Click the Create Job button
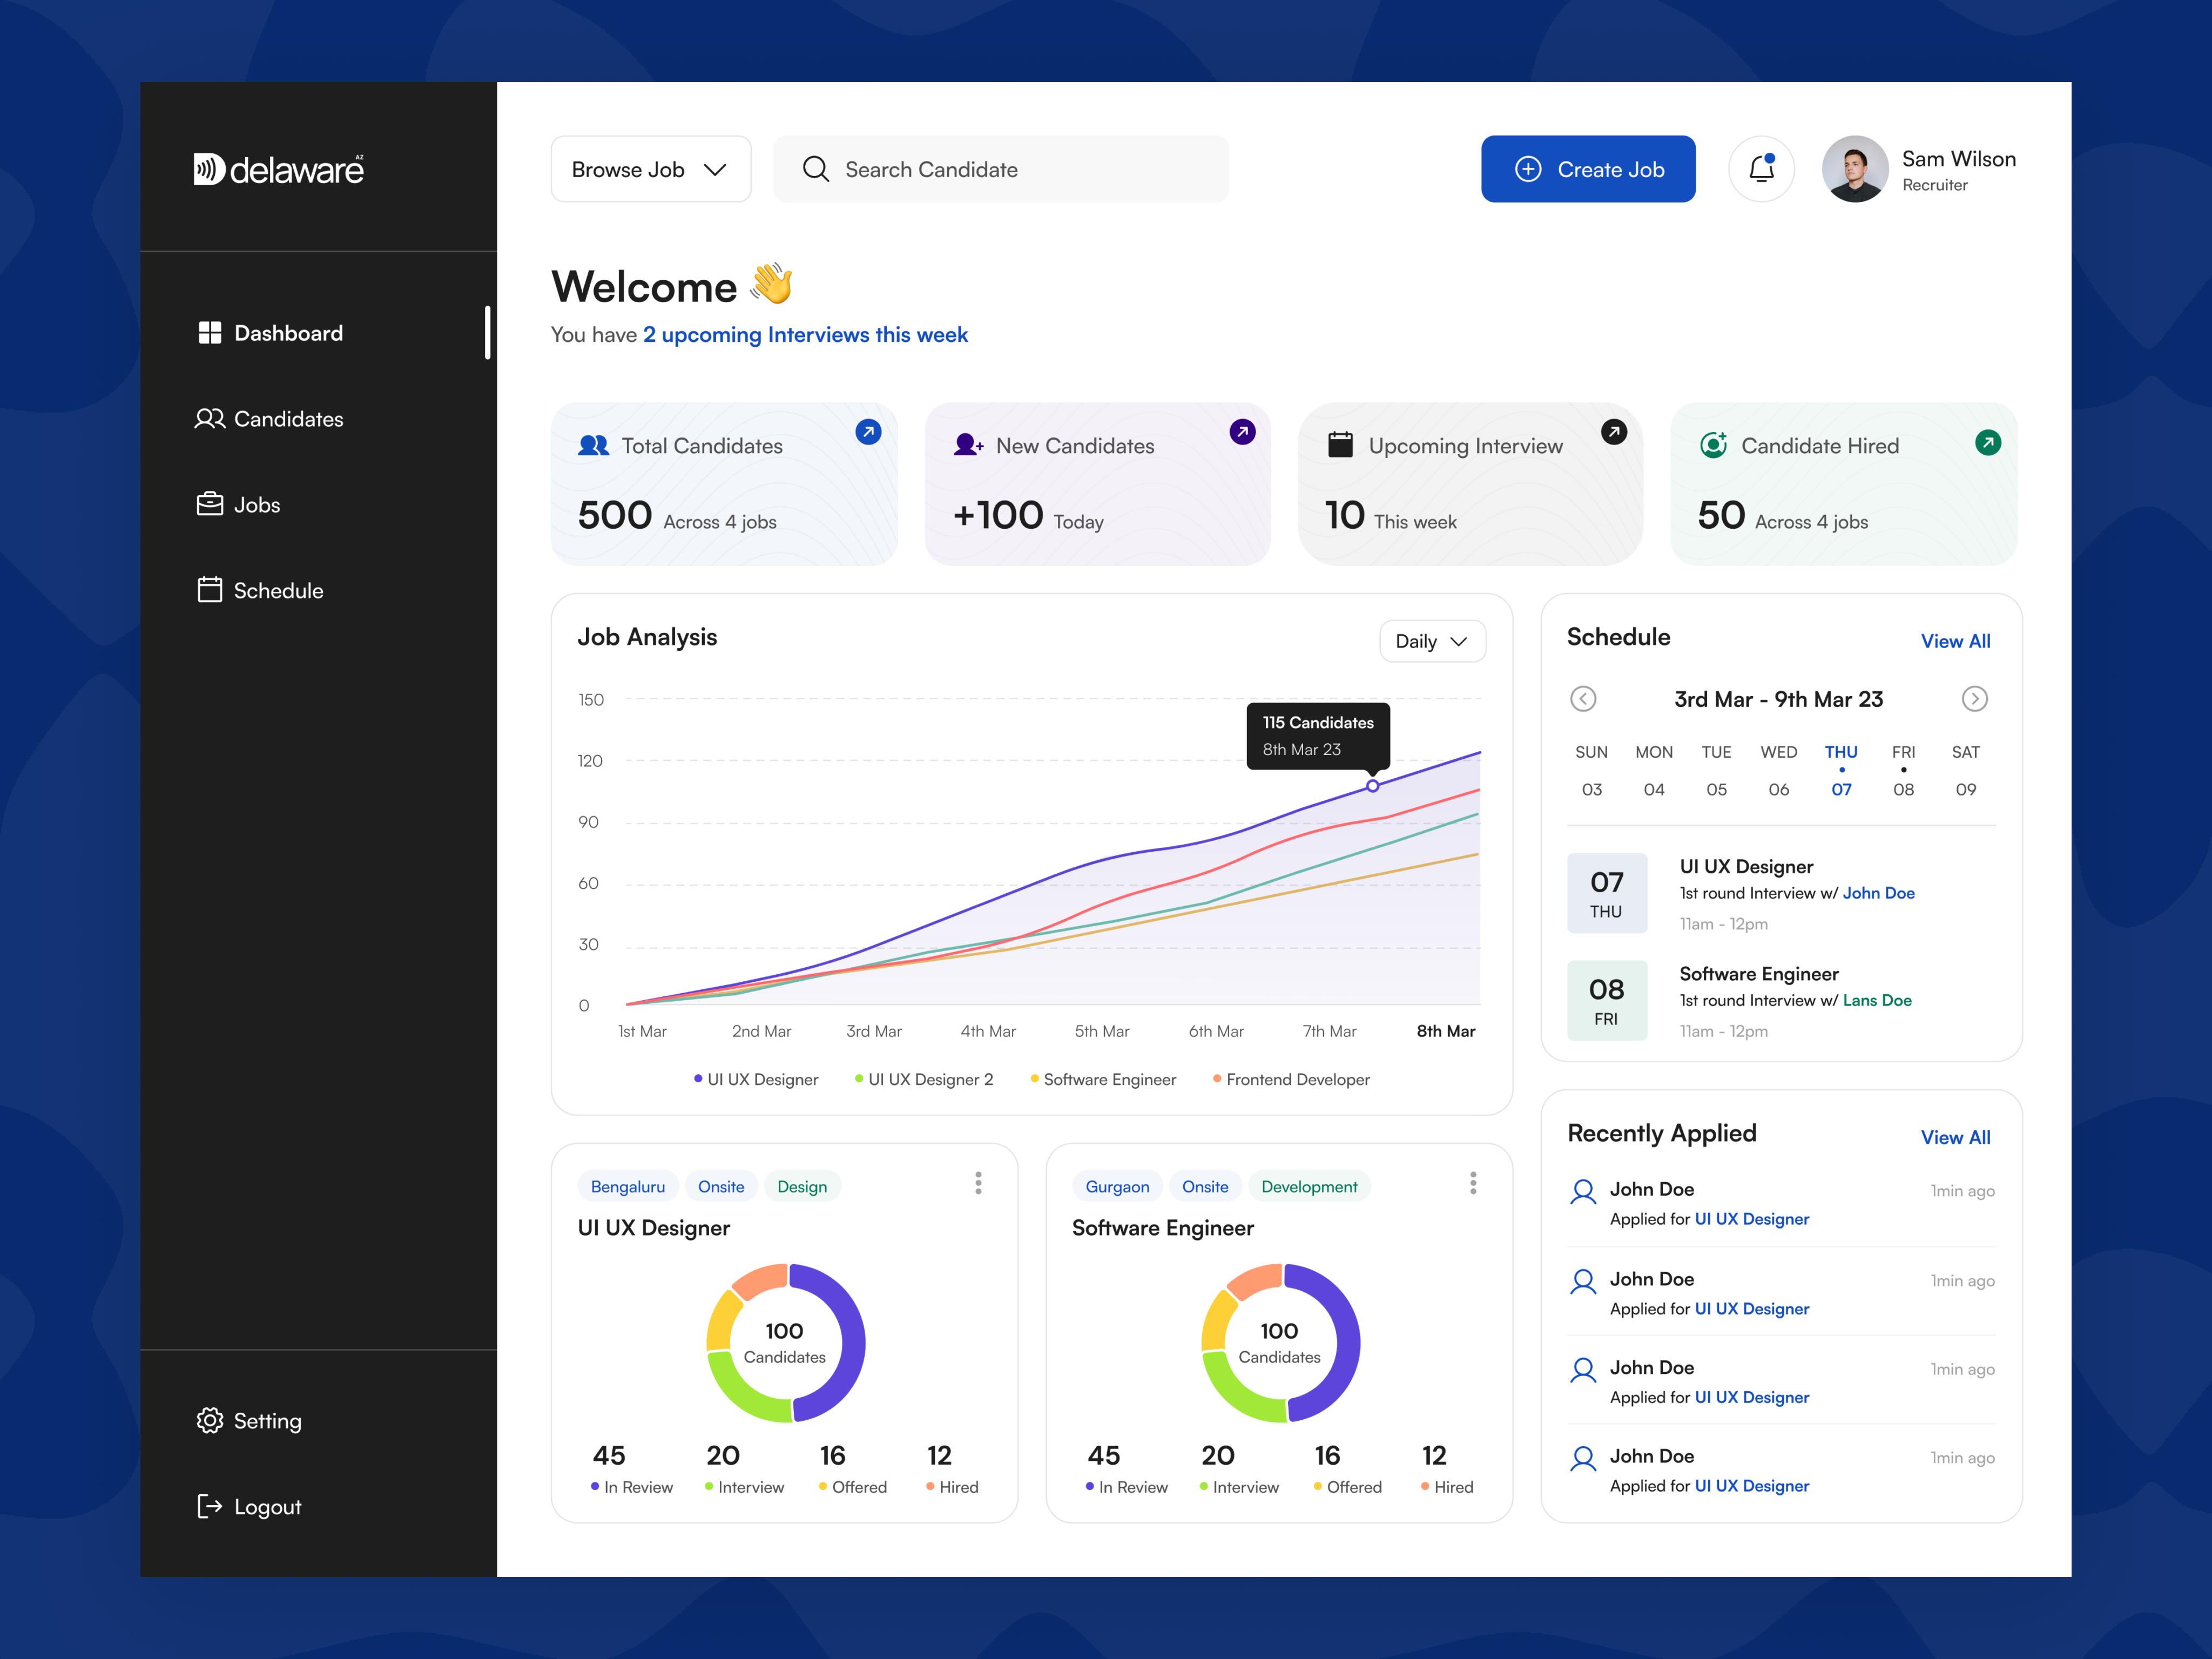2212x1659 pixels. pyautogui.click(x=1588, y=169)
